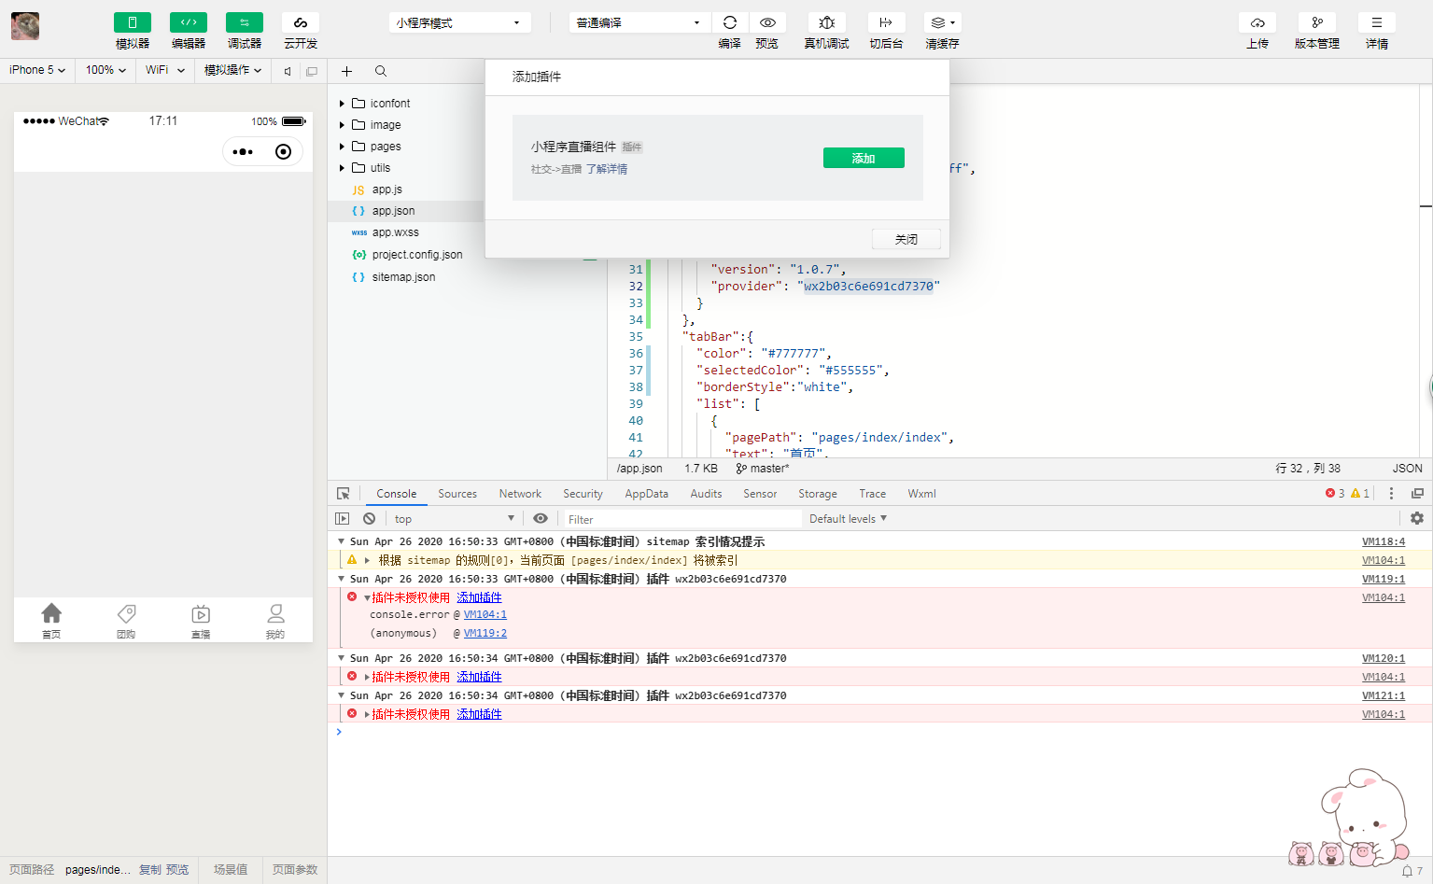
Task: Open the 模拟操作 dropdown
Action: (232, 70)
